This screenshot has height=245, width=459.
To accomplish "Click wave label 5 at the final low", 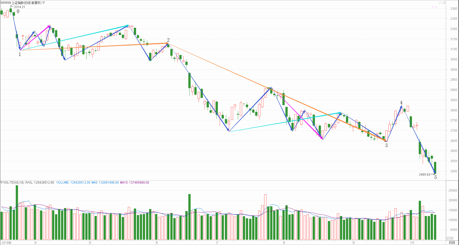I will (435, 177).
